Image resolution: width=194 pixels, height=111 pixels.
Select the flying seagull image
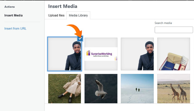(101, 89)
